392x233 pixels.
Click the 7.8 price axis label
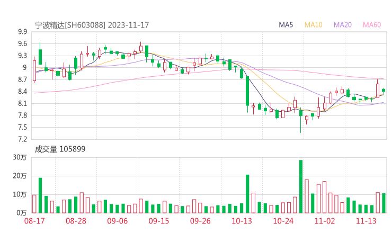[22, 115]
